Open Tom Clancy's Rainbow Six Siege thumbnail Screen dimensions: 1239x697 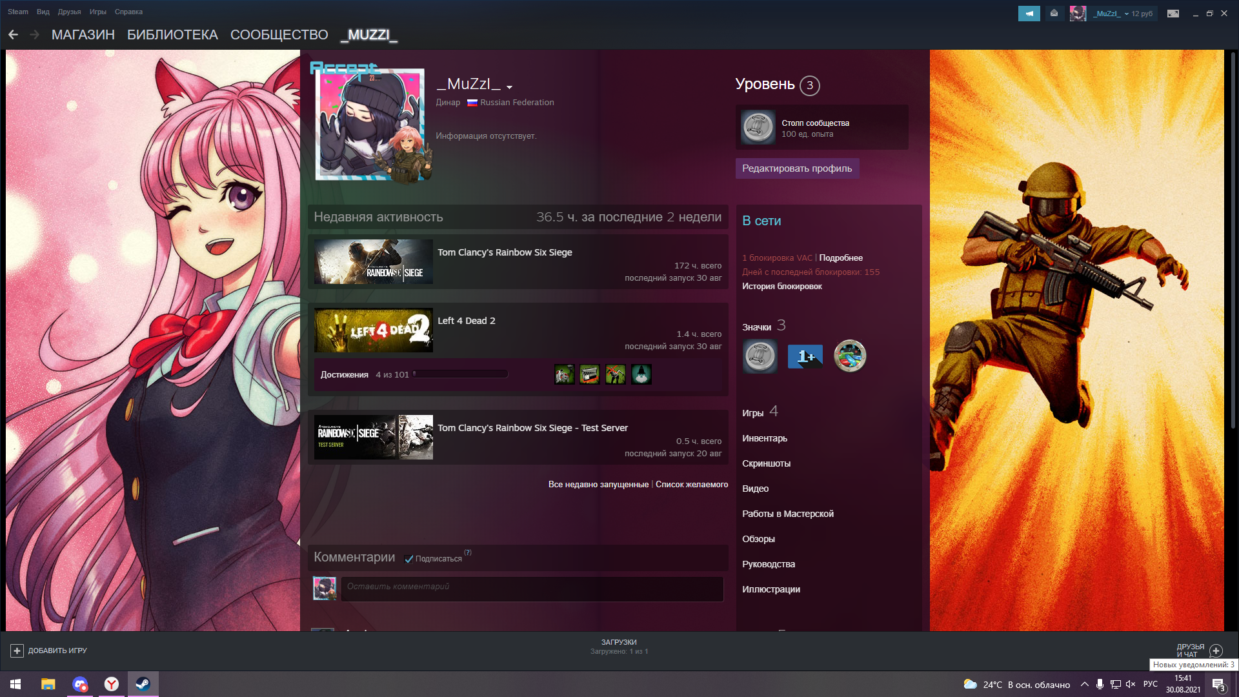[373, 262]
